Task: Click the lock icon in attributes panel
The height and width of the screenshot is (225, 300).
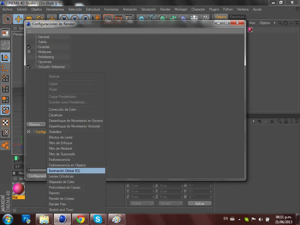Action: [286, 121]
